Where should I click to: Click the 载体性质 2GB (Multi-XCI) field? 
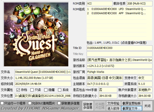coord(139,4)
